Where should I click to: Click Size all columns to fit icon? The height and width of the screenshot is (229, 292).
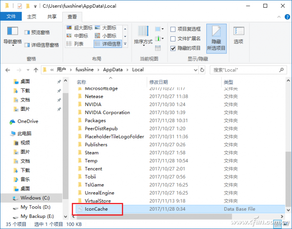(158, 48)
